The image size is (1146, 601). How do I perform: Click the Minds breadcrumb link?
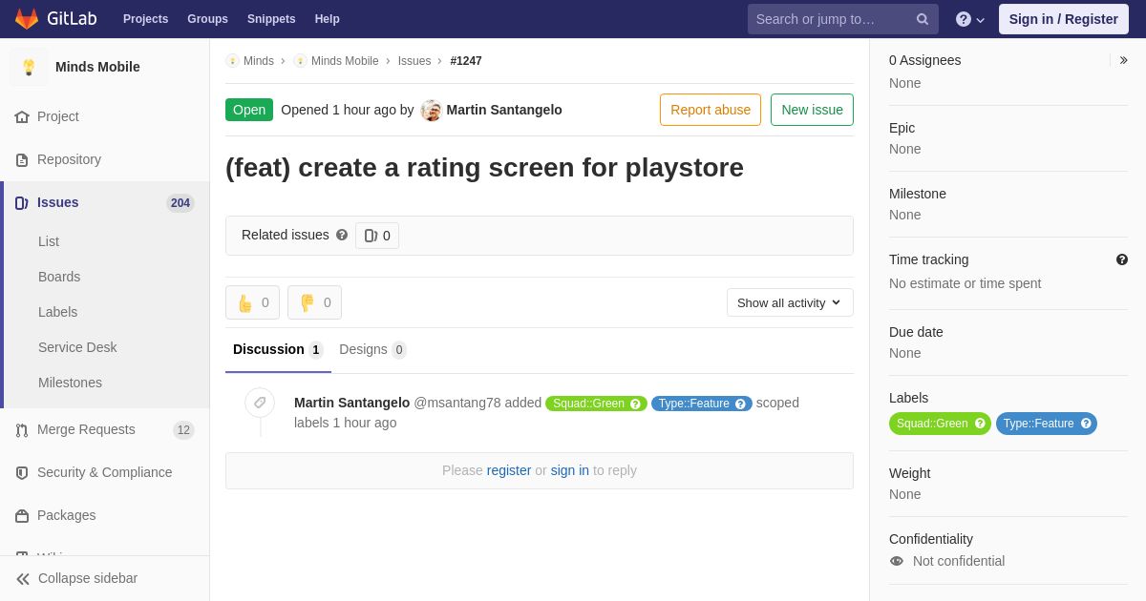[259, 61]
